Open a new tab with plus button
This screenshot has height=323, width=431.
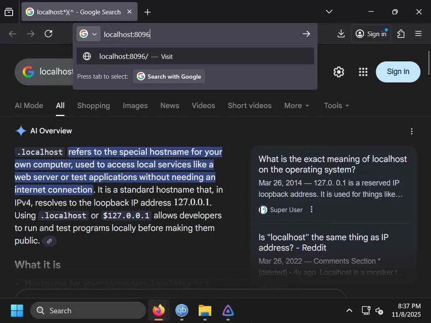[148, 12]
